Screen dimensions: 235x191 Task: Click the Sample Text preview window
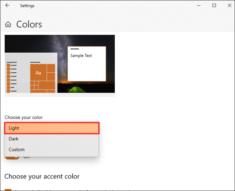click(87, 64)
